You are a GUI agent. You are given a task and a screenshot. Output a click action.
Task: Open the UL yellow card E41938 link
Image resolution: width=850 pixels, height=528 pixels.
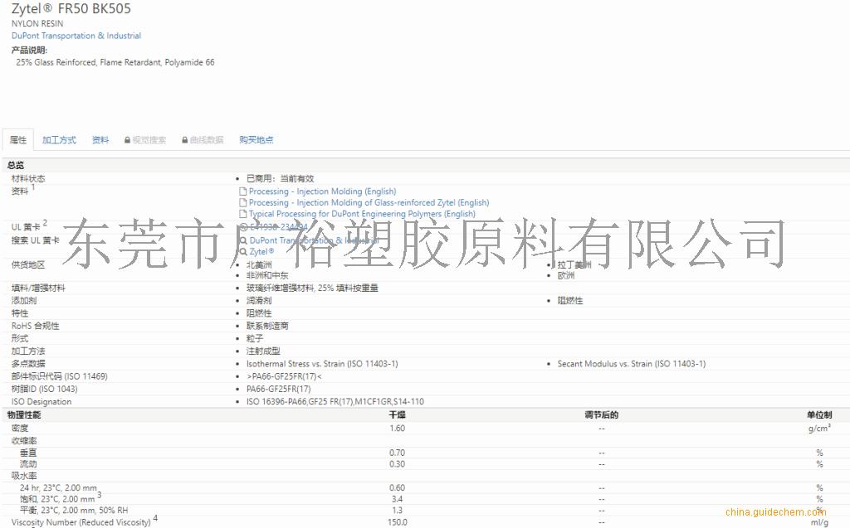[279, 227]
